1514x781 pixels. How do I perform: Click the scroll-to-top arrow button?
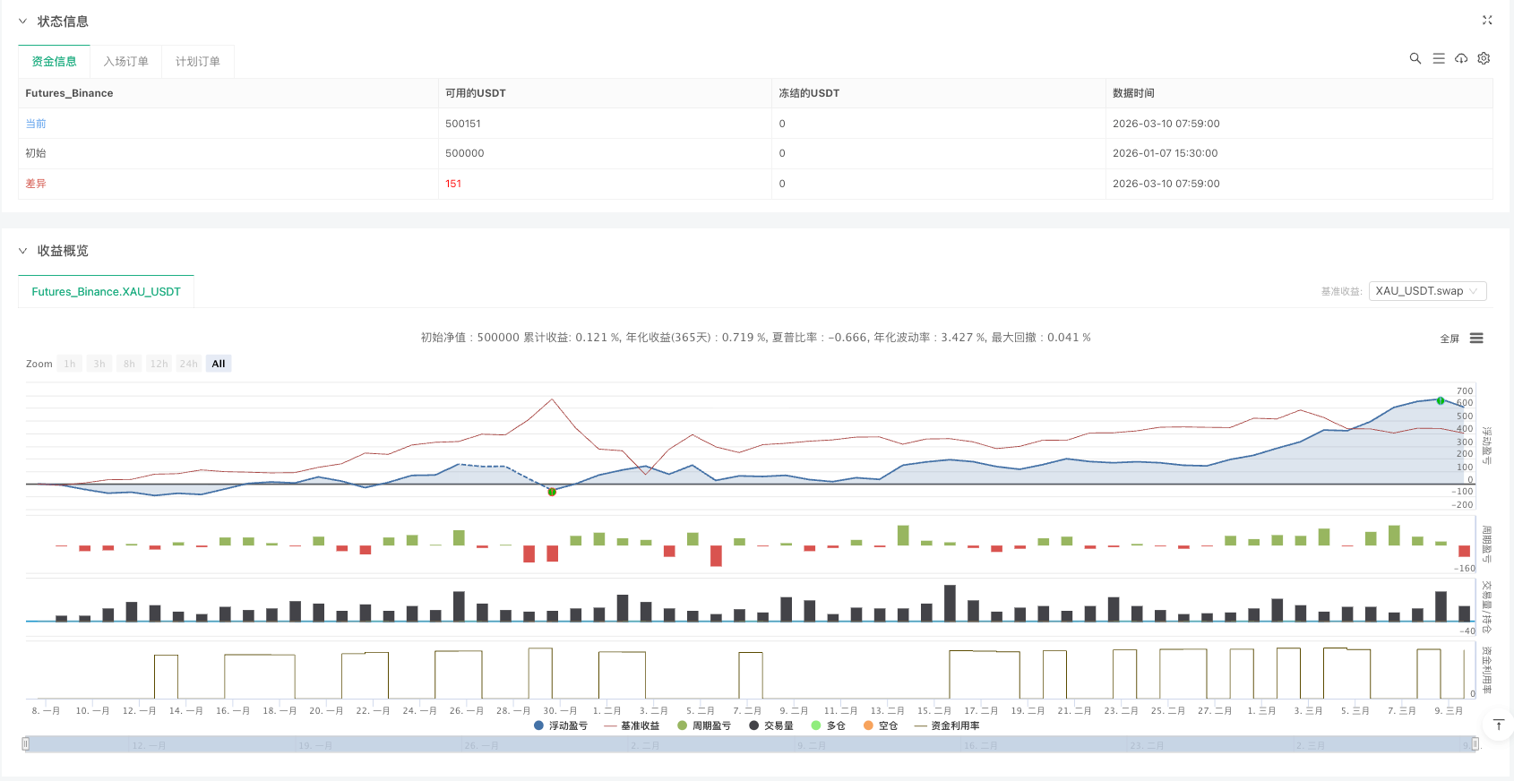(x=1498, y=725)
